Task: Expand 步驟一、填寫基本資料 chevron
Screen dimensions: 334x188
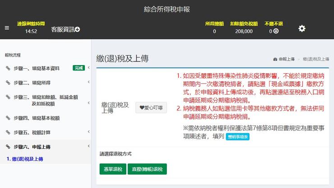Action: (88, 68)
